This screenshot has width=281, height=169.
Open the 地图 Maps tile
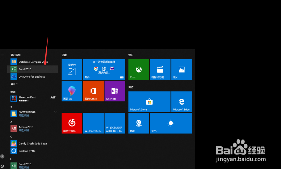[x=139, y=123]
